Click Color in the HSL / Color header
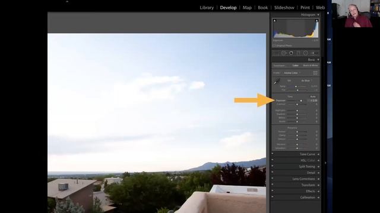The image size is (380, 213). click(311, 160)
